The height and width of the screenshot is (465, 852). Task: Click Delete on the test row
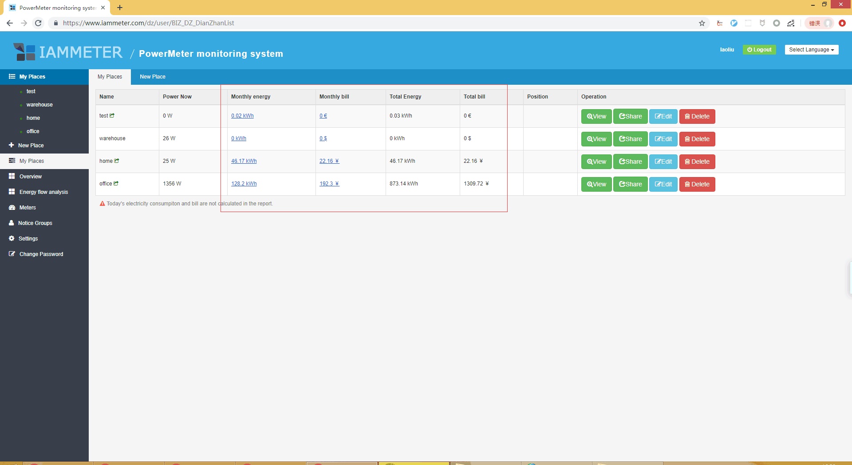click(x=697, y=116)
